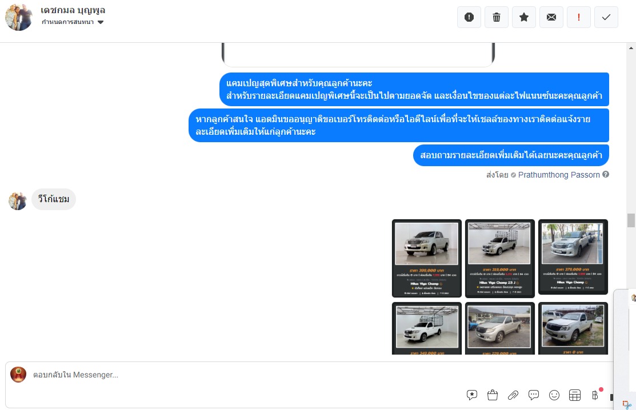
Task: Open white caged pickup image priced 349,000
Action: point(427,328)
